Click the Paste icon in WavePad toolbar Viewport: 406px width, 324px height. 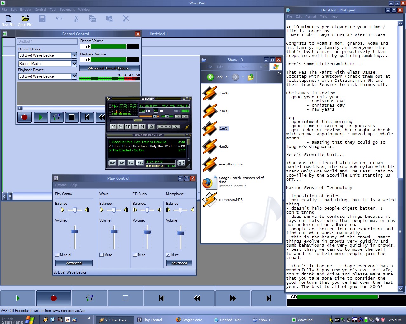pyautogui.click(x=109, y=18)
